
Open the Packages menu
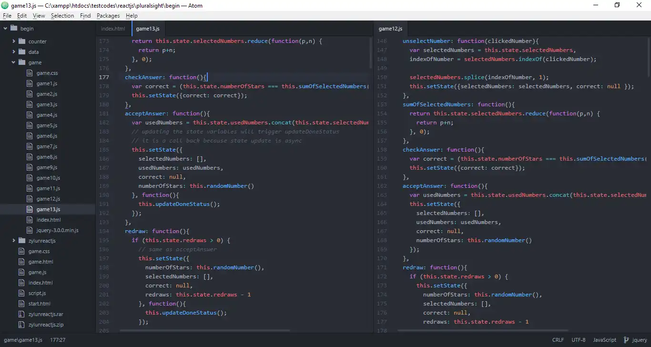click(x=108, y=16)
